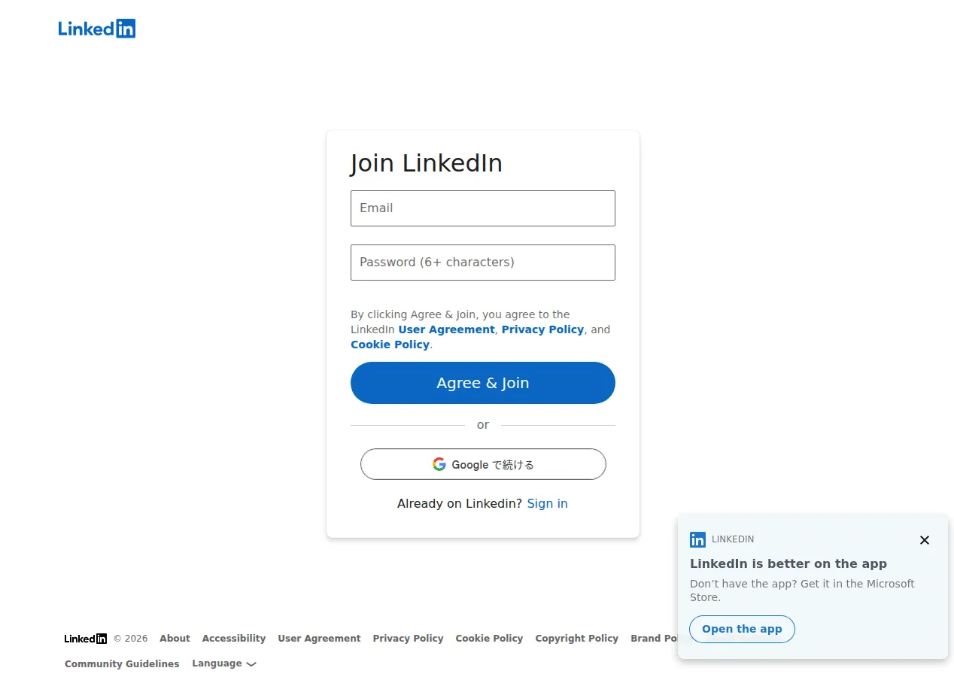The height and width of the screenshot is (677, 954).
Task: Click the LinkedIn icon in app popup
Action: (697, 539)
